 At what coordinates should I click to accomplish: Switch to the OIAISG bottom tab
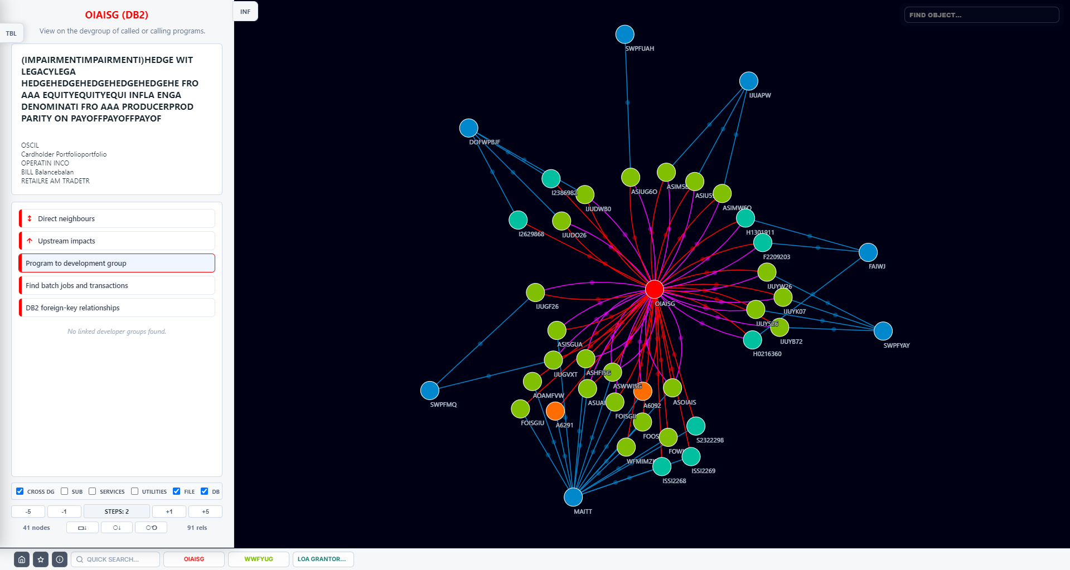click(194, 559)
